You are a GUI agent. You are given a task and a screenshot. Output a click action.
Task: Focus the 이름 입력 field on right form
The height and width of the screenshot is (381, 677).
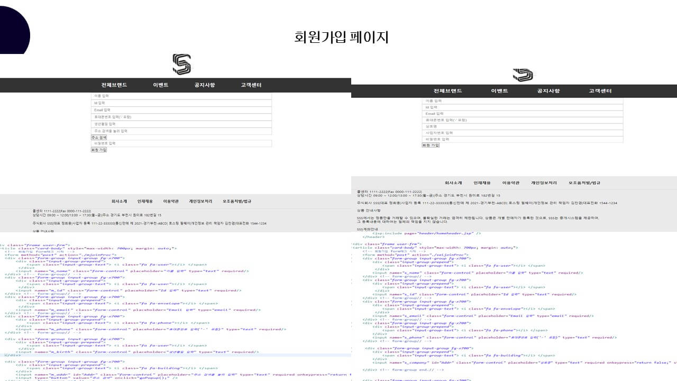(x=523, y=101)
